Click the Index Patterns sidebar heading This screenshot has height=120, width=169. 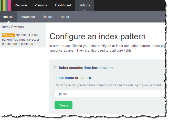coord(13,27)
